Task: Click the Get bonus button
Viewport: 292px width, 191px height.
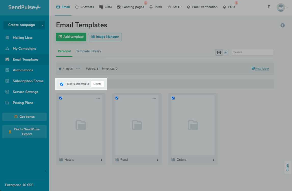Action: tap(24, 117)
